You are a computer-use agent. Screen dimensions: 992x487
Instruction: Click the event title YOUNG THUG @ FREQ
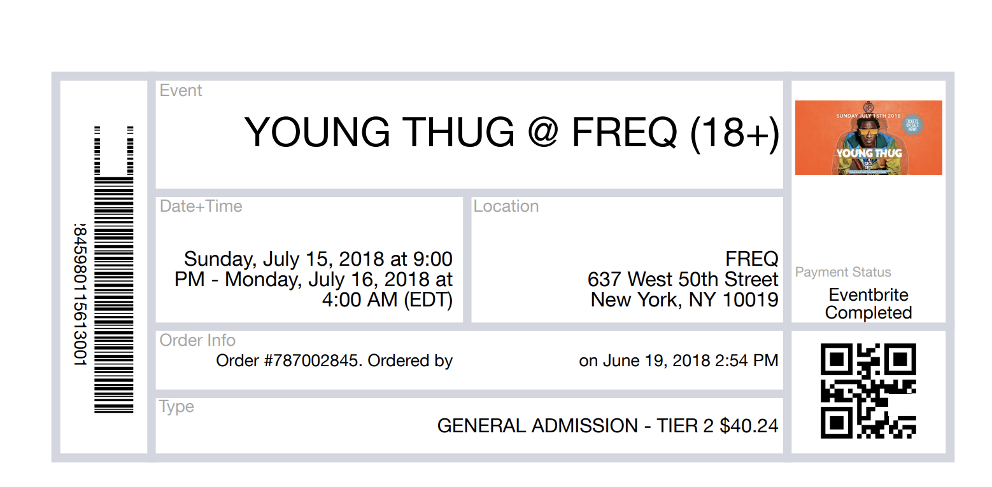(x=512, y=132)
